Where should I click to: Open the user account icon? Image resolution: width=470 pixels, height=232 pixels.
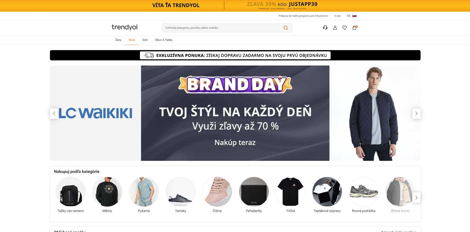(x=335, y=27)
